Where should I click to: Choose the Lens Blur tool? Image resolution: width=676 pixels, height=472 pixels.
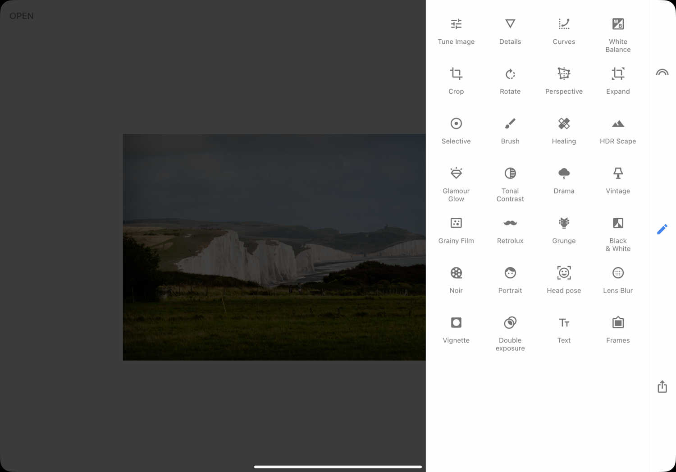coord(618,280)
